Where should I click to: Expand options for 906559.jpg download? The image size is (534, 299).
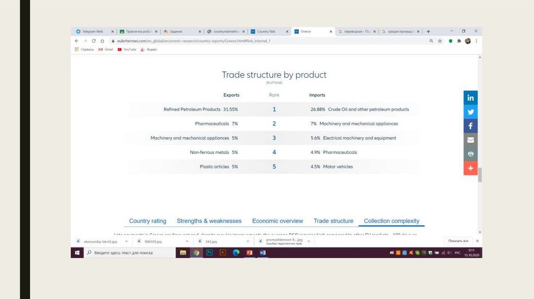tap(187, 241)
